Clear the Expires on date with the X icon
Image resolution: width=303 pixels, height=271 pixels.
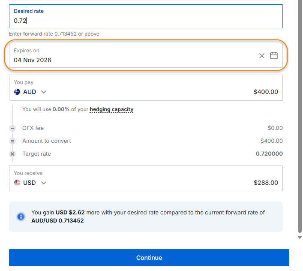click(262, 56)
